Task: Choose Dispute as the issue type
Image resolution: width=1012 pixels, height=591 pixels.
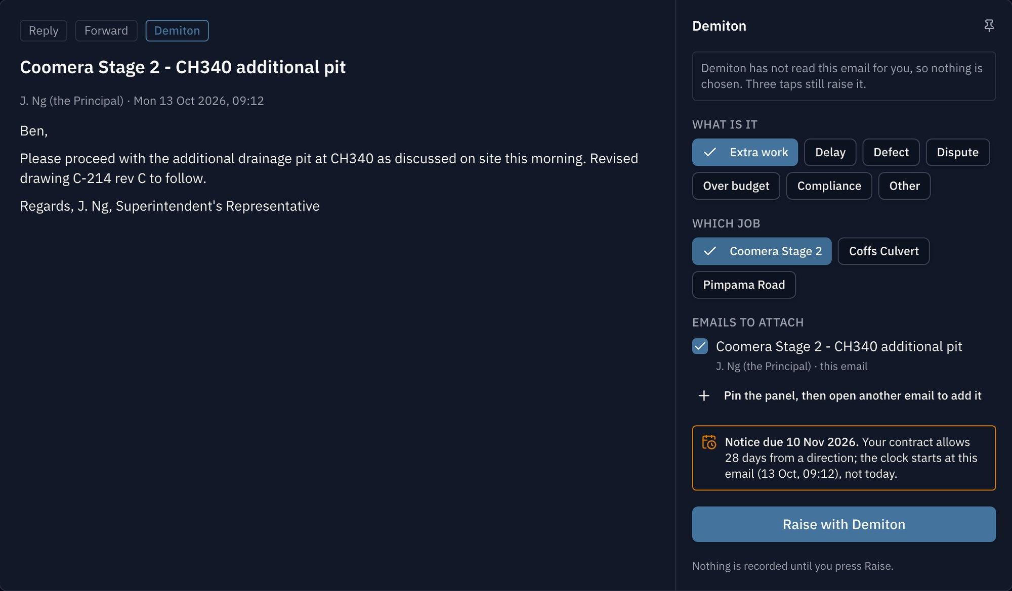Action: coord(957,152)
